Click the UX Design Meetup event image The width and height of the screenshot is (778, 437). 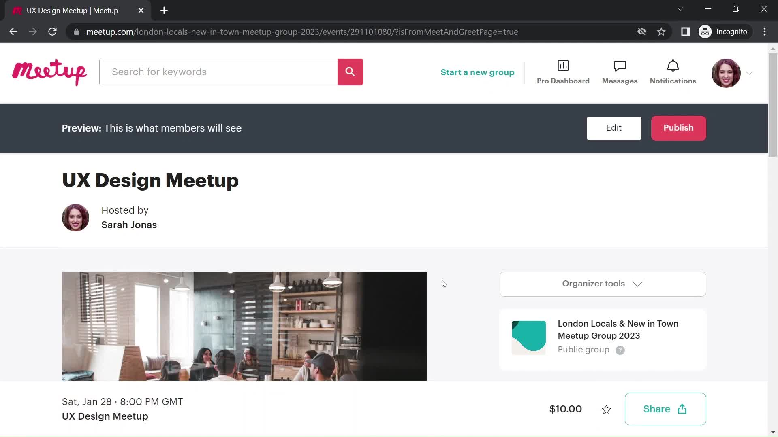click(x=244, y=326)
